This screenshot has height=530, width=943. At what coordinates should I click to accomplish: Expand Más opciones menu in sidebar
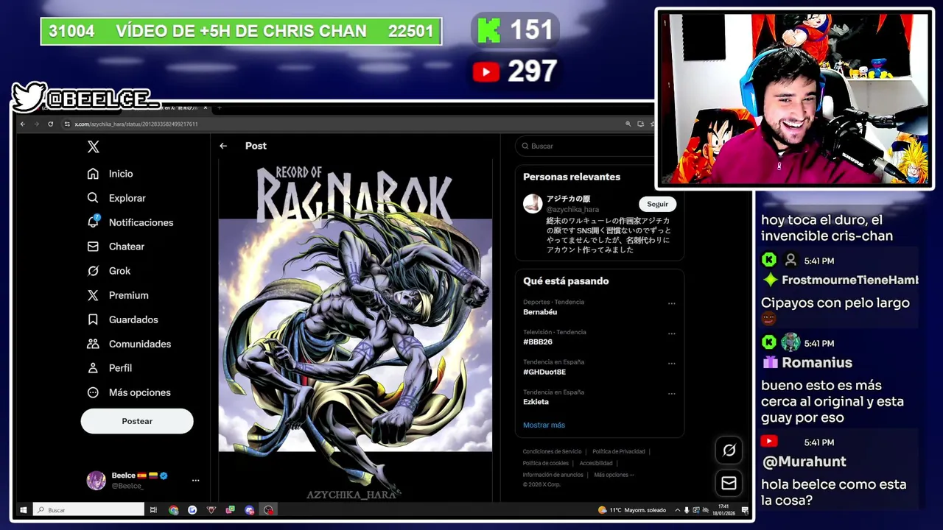click(129, 392)
